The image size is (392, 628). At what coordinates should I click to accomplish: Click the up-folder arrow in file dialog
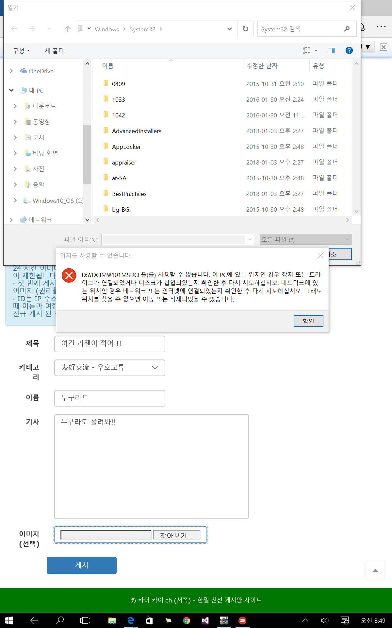tap(68, 29)
